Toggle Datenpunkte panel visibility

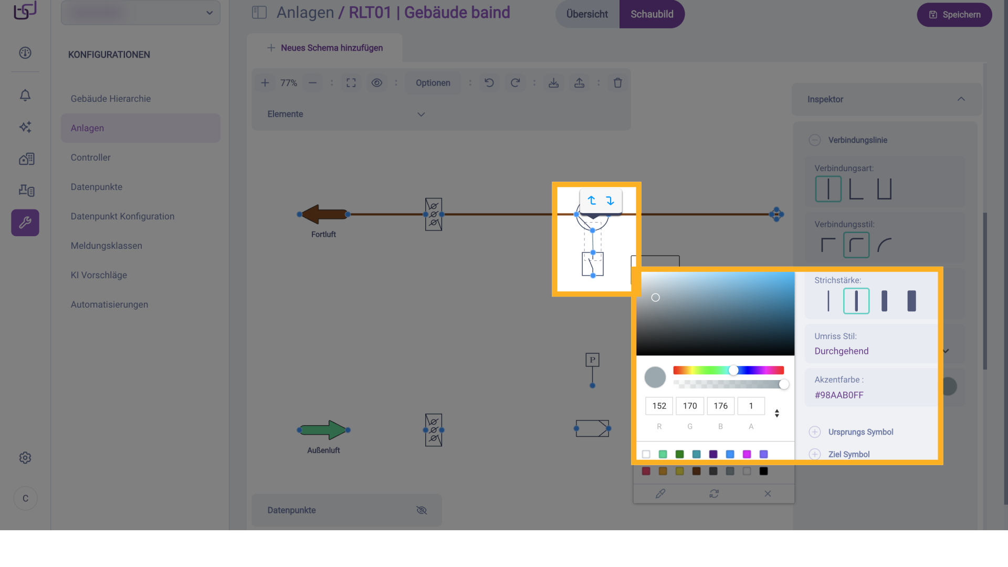pyautogui.click(x=421, y=510)
